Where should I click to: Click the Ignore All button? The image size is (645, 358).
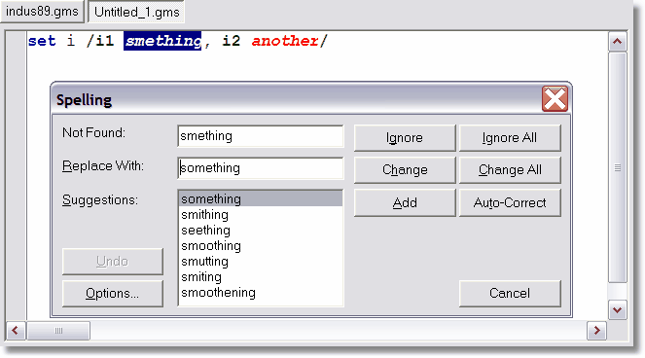tap(510, 138)
